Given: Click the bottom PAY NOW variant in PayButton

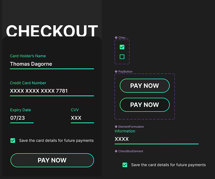Looking at the screenshot, I should [x=144, y=105].
